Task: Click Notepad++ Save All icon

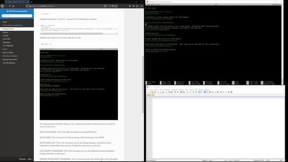Action: pos(155,92)
